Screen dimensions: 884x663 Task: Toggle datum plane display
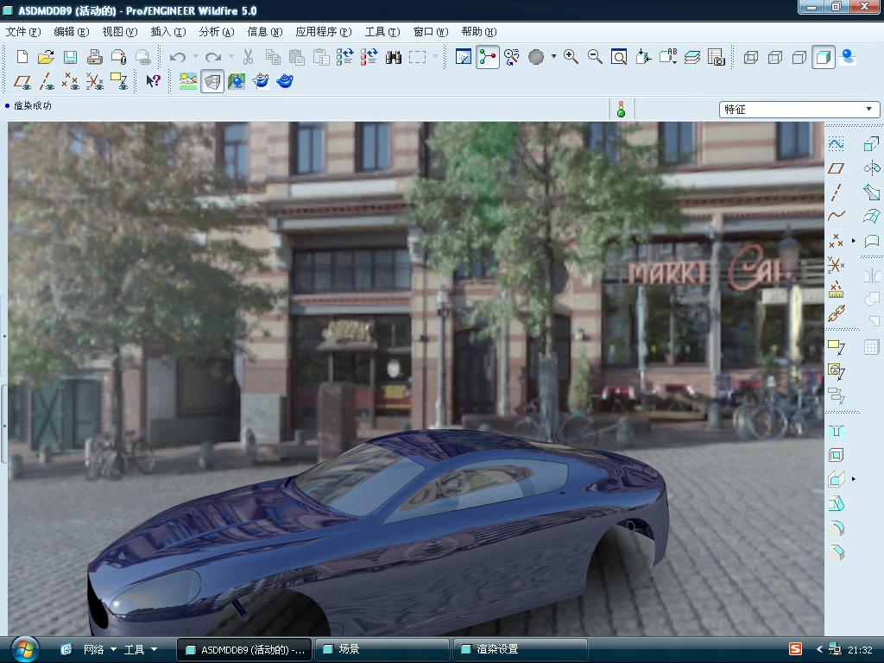[x=22, y=81]
